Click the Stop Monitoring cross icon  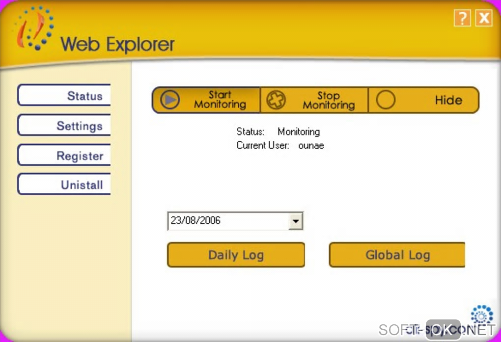coord(276,100)
